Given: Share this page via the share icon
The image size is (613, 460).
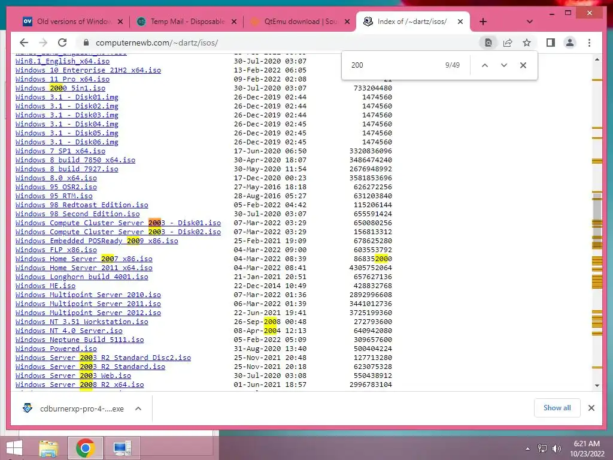Looking at the screenshot, I should (x=508, y=43).
